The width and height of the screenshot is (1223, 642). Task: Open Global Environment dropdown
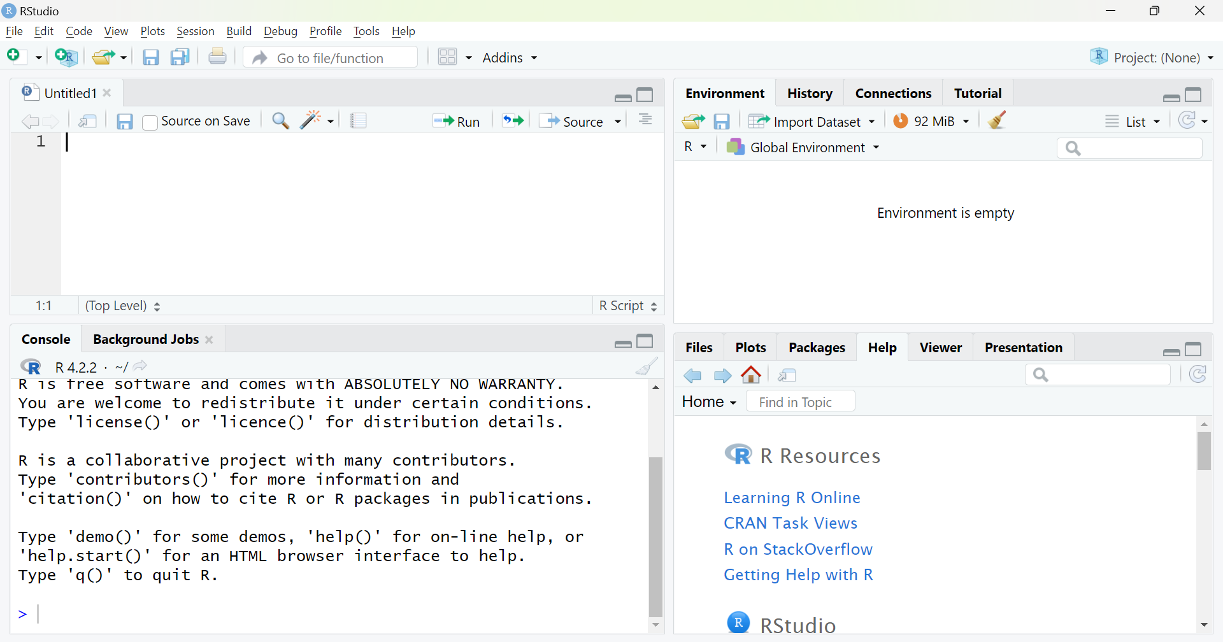click(803, 147)
